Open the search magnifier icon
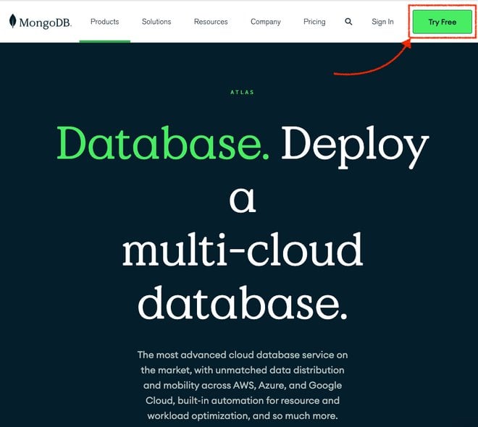478x427 pixels. tap(348, 22)
